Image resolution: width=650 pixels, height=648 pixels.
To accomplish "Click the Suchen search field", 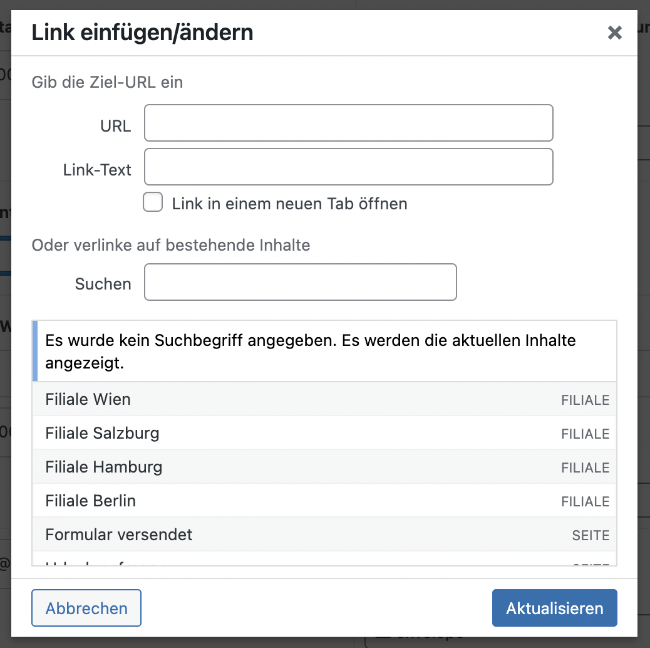I will (x=300, y=282).
